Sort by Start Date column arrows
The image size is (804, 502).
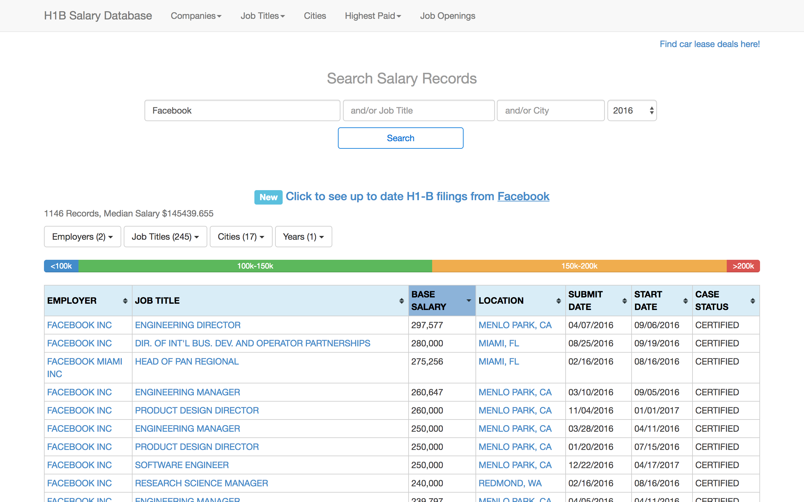tap(685, 301)
